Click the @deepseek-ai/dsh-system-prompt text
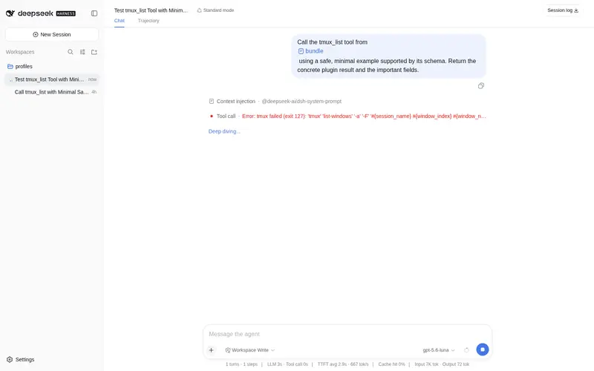 (x=301, y=102)
